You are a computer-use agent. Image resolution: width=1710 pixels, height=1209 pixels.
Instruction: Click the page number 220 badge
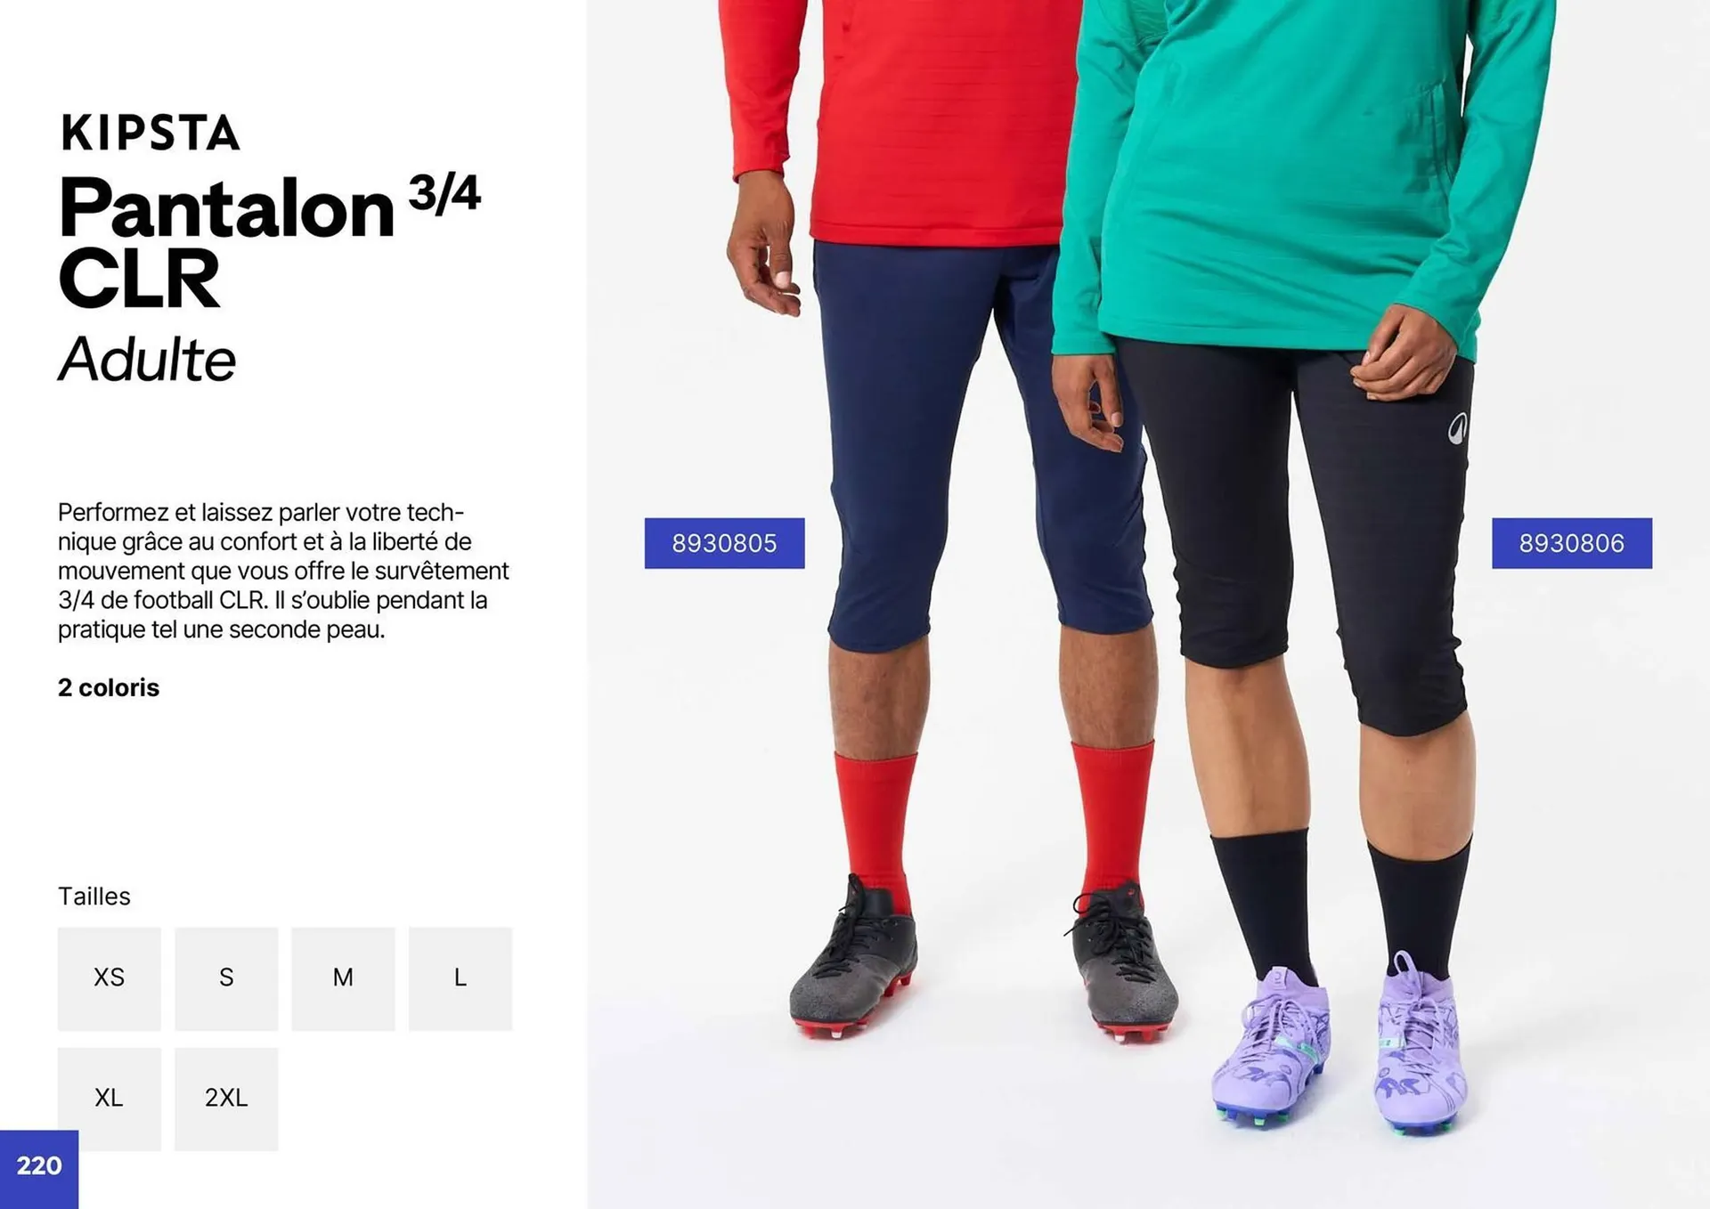tap(39, 1168)
